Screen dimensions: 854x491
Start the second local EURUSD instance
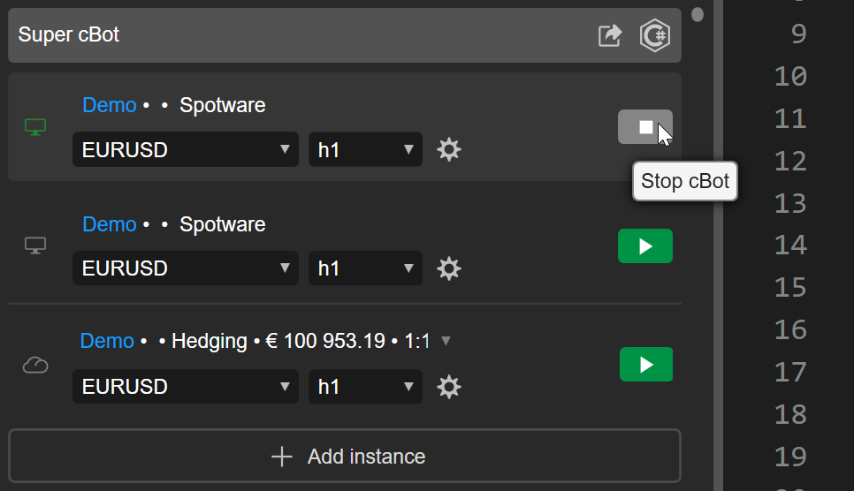point(644,245)
